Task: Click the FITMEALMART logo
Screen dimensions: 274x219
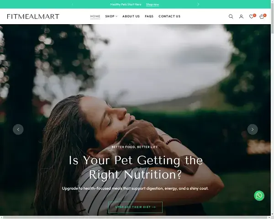Action: (x=33, y=16)
